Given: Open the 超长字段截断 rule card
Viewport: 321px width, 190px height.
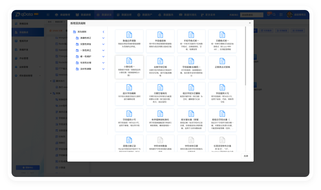Looking at the screenshot, I should [129, 94].
